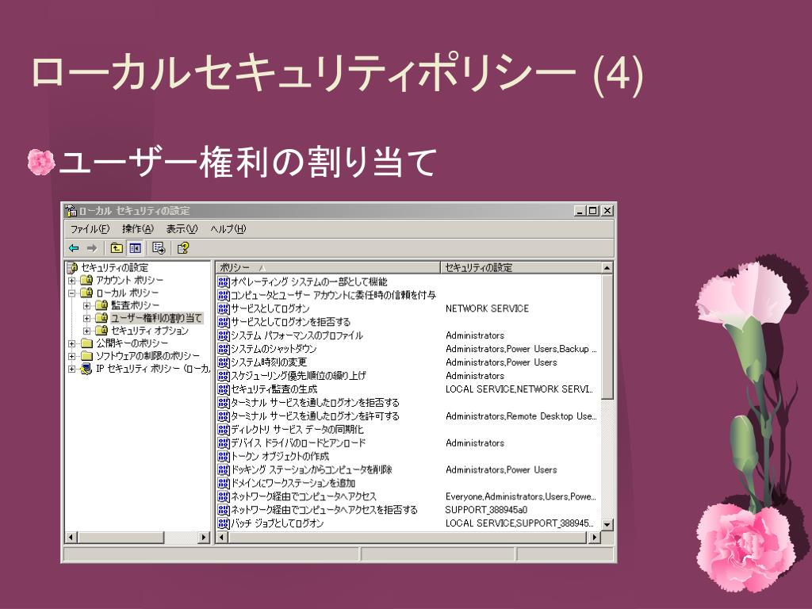
Task: Open the 操作(A) menu
Action: (x=138, y=229)
